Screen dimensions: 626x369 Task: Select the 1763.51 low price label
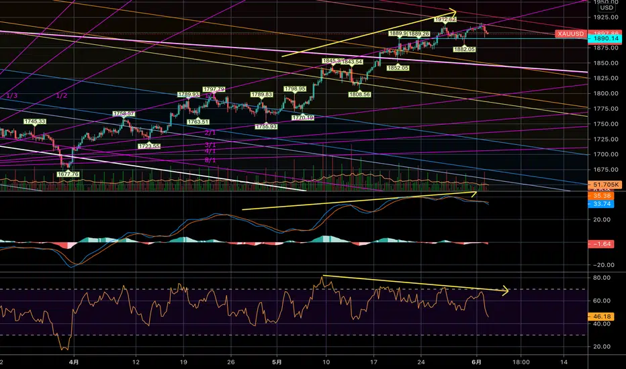[x=198, y=122]
